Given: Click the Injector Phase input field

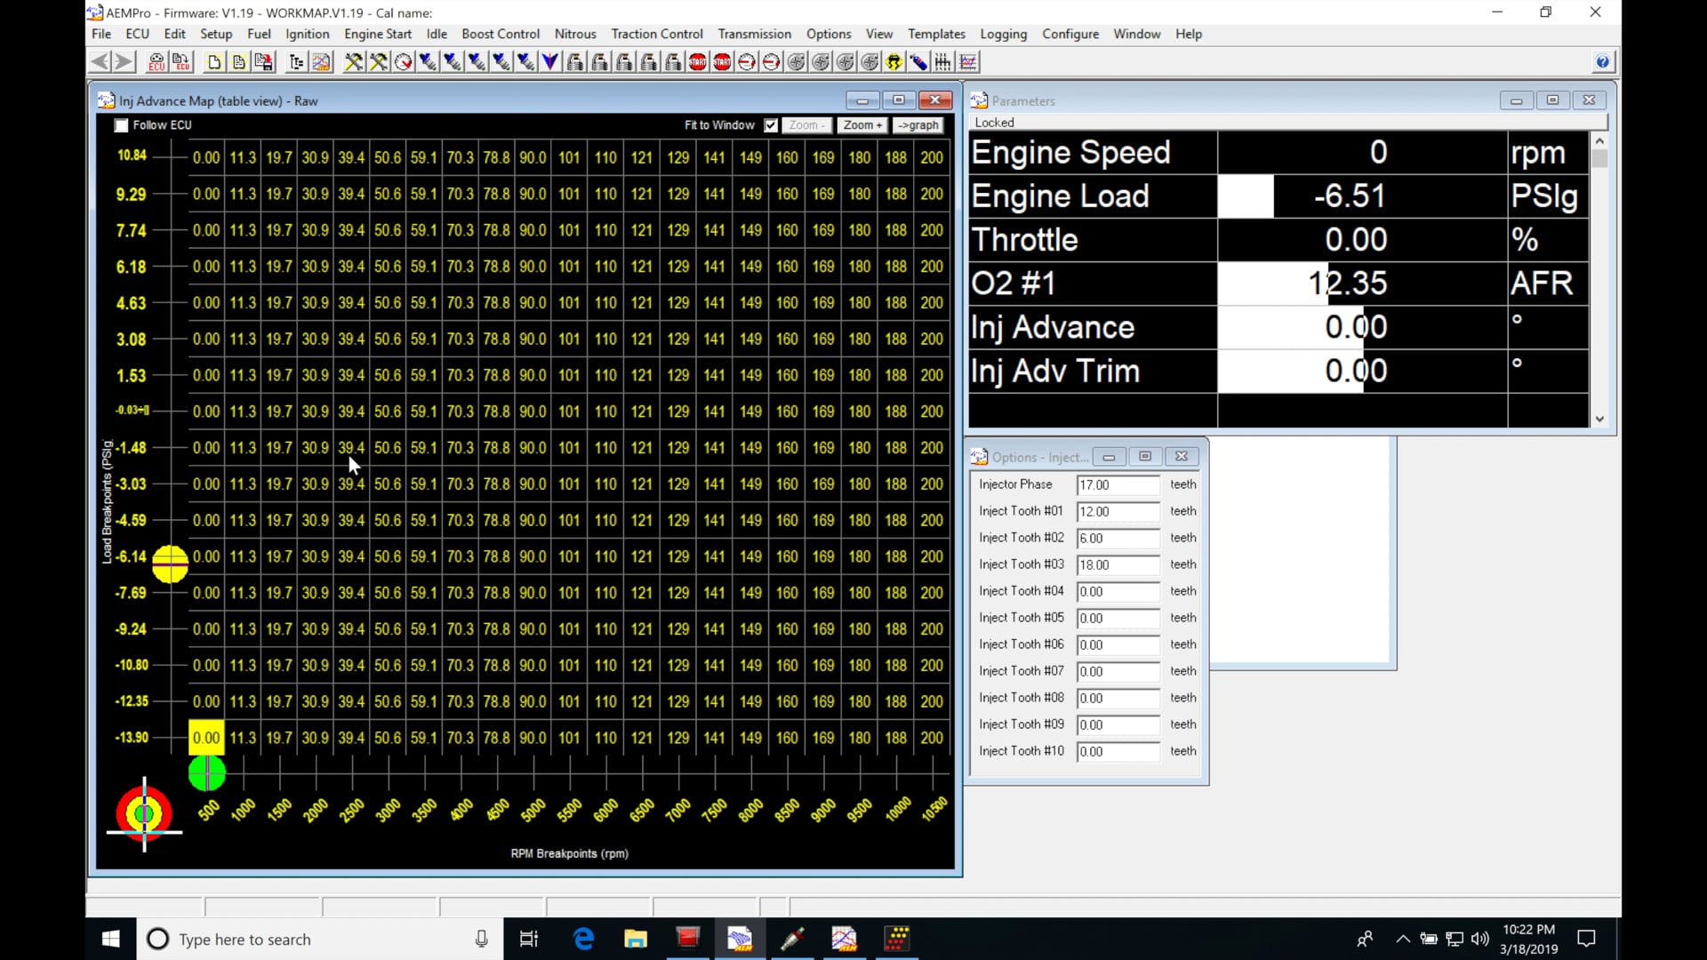Looking at the screenshot, I should (x=1117, y=484).
